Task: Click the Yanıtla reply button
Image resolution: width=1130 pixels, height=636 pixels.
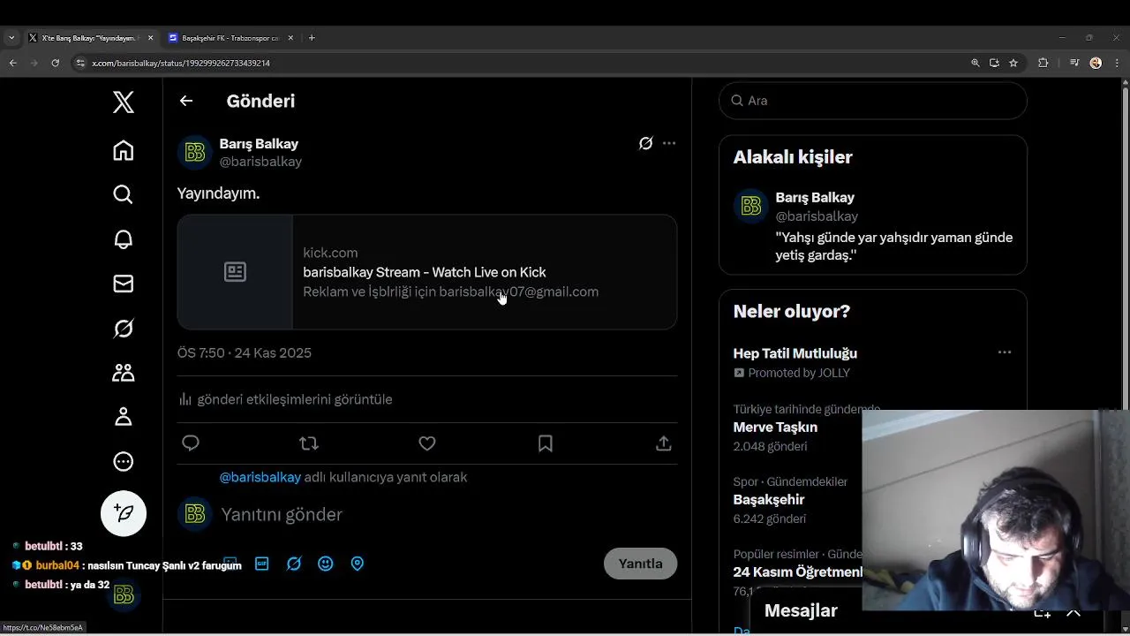Action: pyautogui.click(x=640, y=564)
